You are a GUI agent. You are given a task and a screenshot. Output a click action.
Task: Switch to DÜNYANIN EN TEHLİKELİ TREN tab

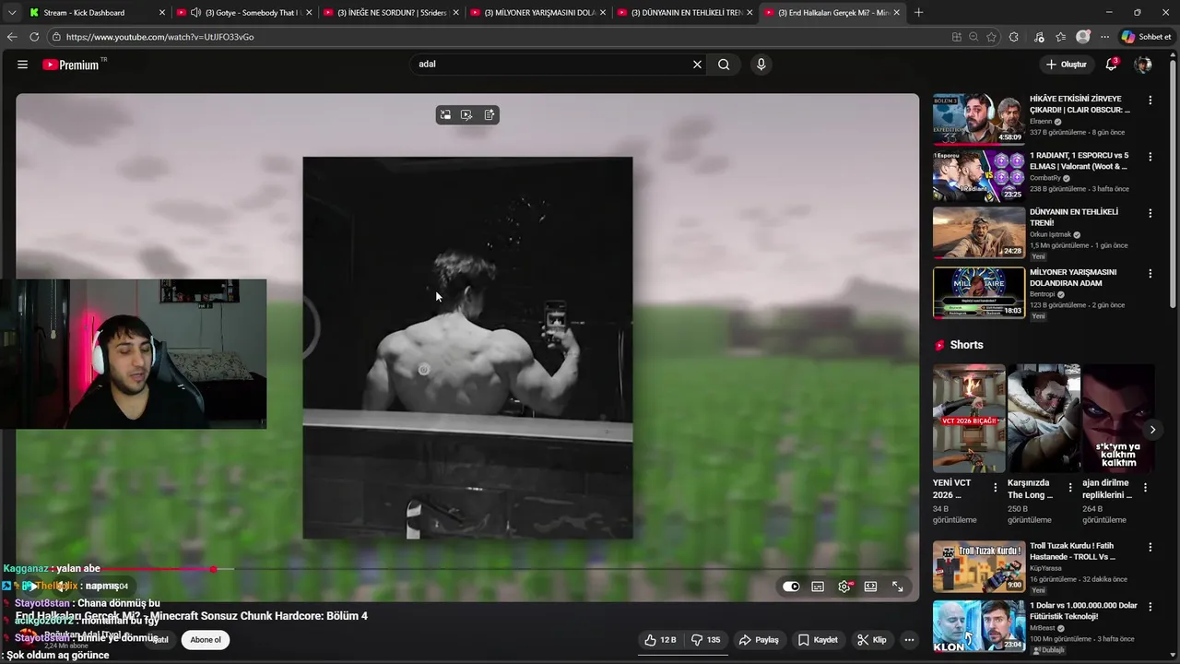coord(686,13)
